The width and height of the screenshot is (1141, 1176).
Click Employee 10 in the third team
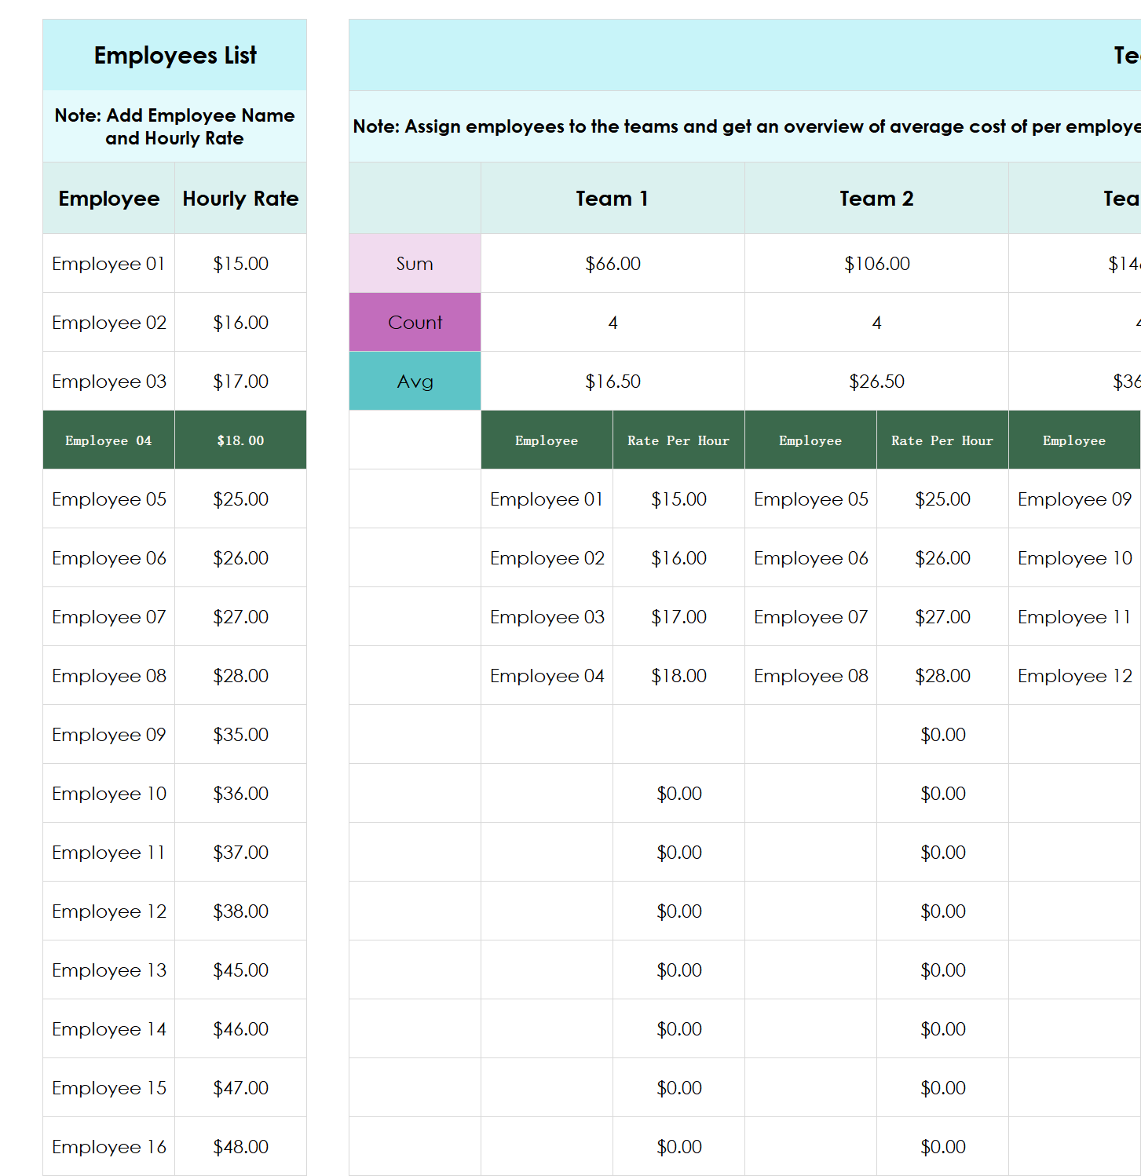point(1074,557)
